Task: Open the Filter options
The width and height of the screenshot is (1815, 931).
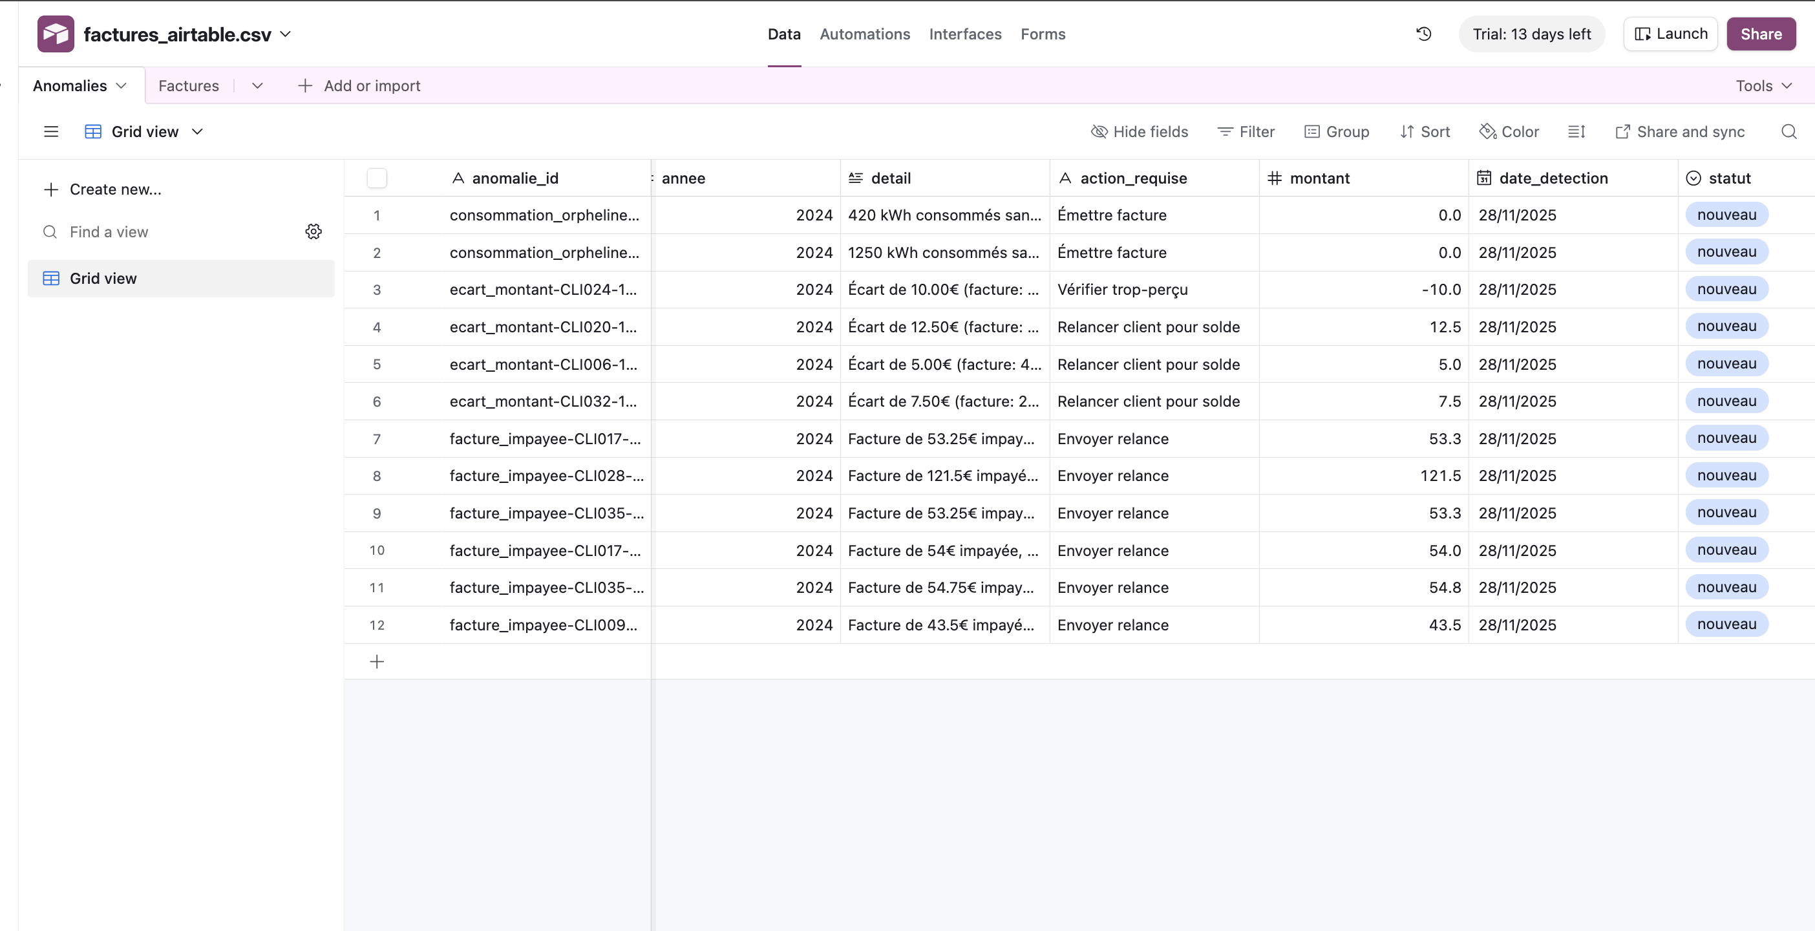Action: [x=1246, y=132]
